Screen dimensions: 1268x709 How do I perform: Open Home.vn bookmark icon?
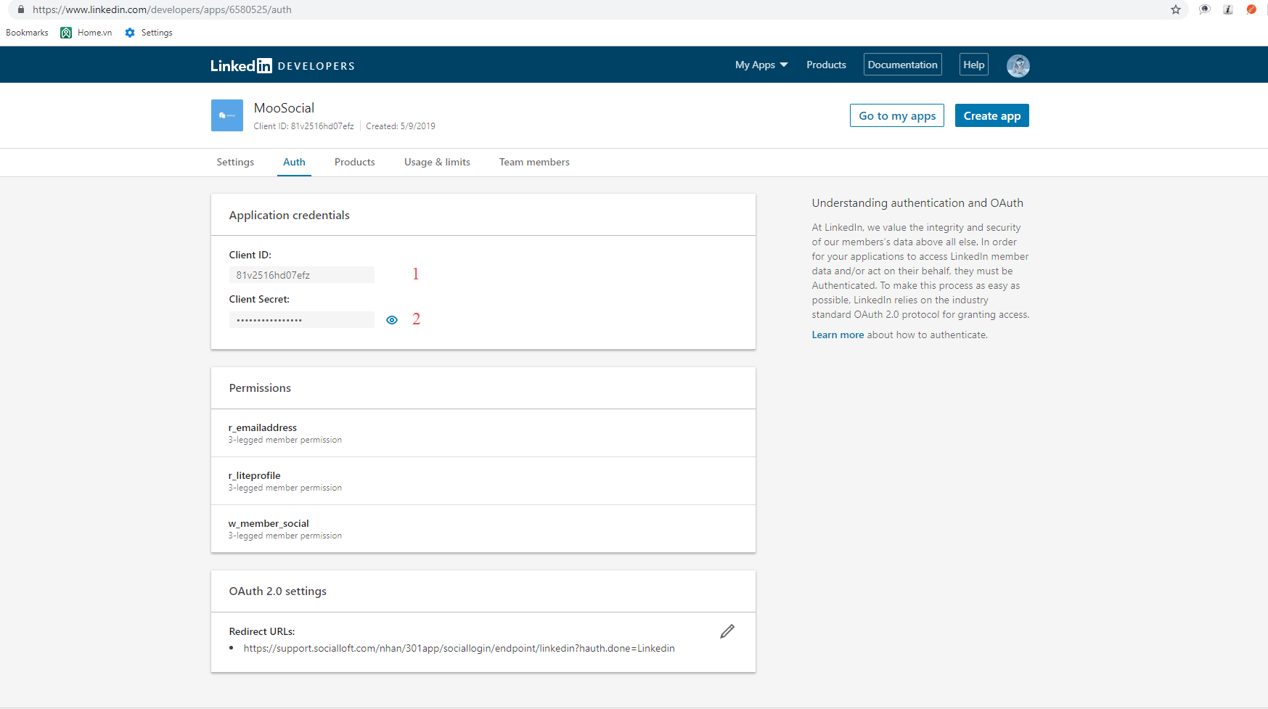tap(66, 33)
